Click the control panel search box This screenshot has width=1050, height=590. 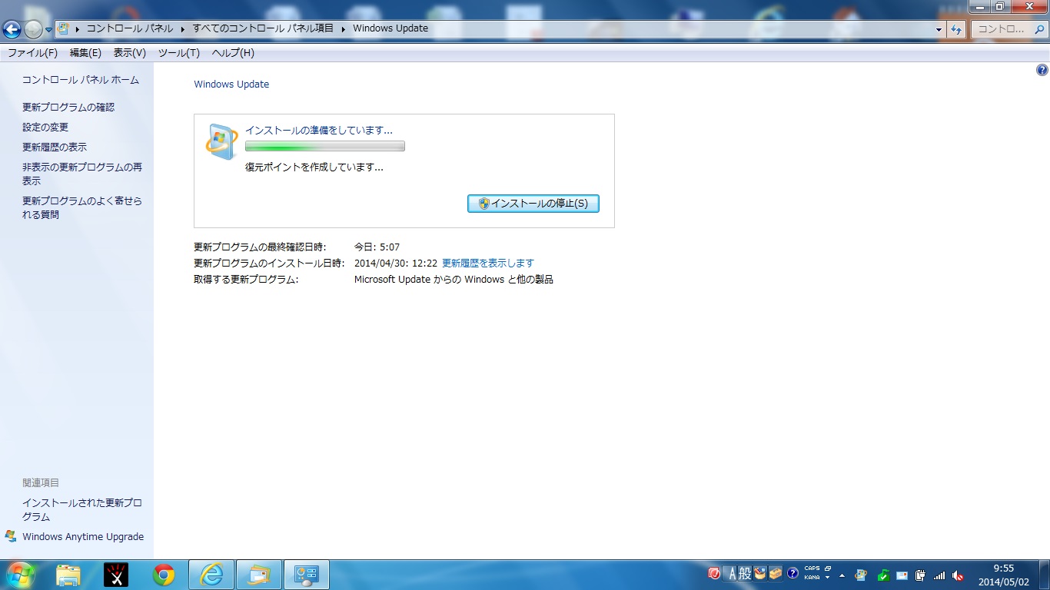pyautogui.click(x=1008, y=29)
